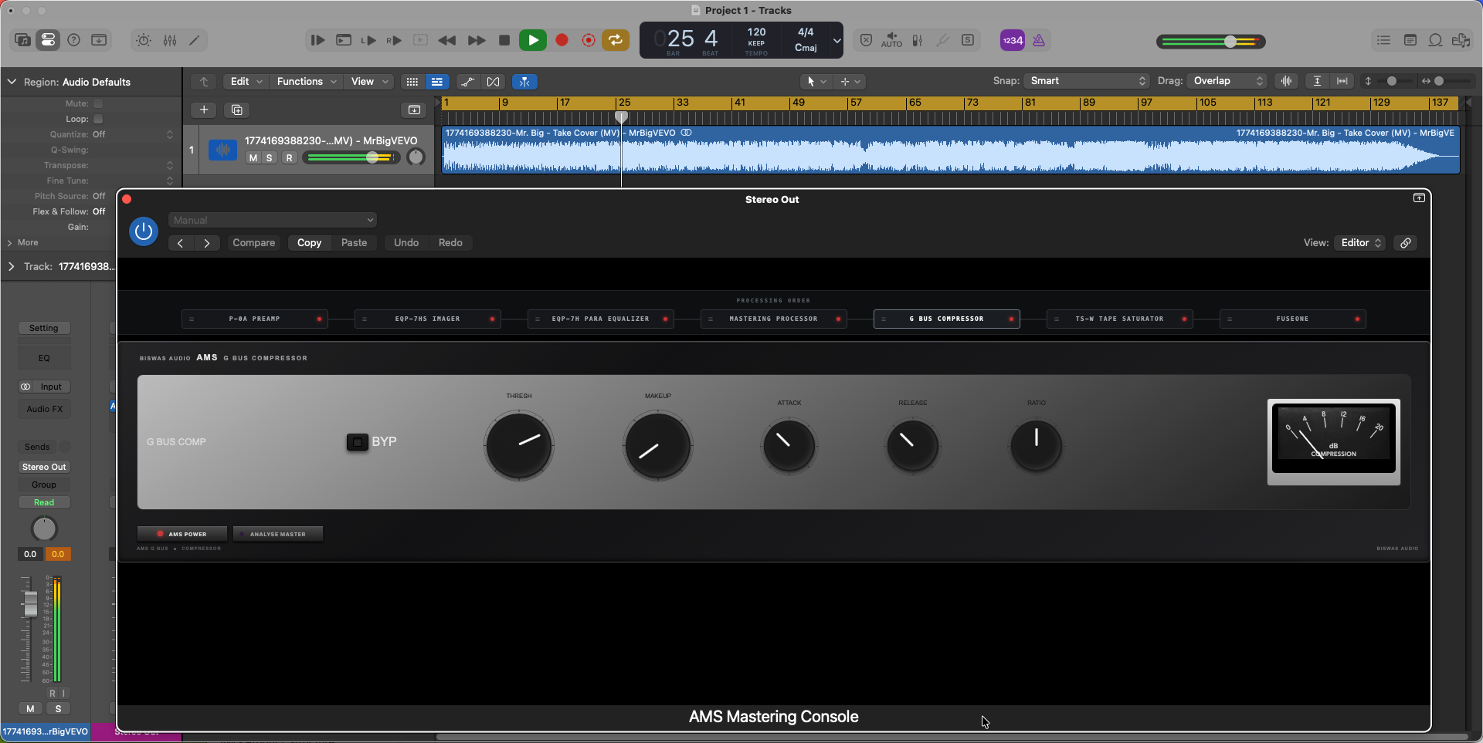Mute track 1 with M button
This screenshot has height=743, width=1483.
tap(253, 157)
